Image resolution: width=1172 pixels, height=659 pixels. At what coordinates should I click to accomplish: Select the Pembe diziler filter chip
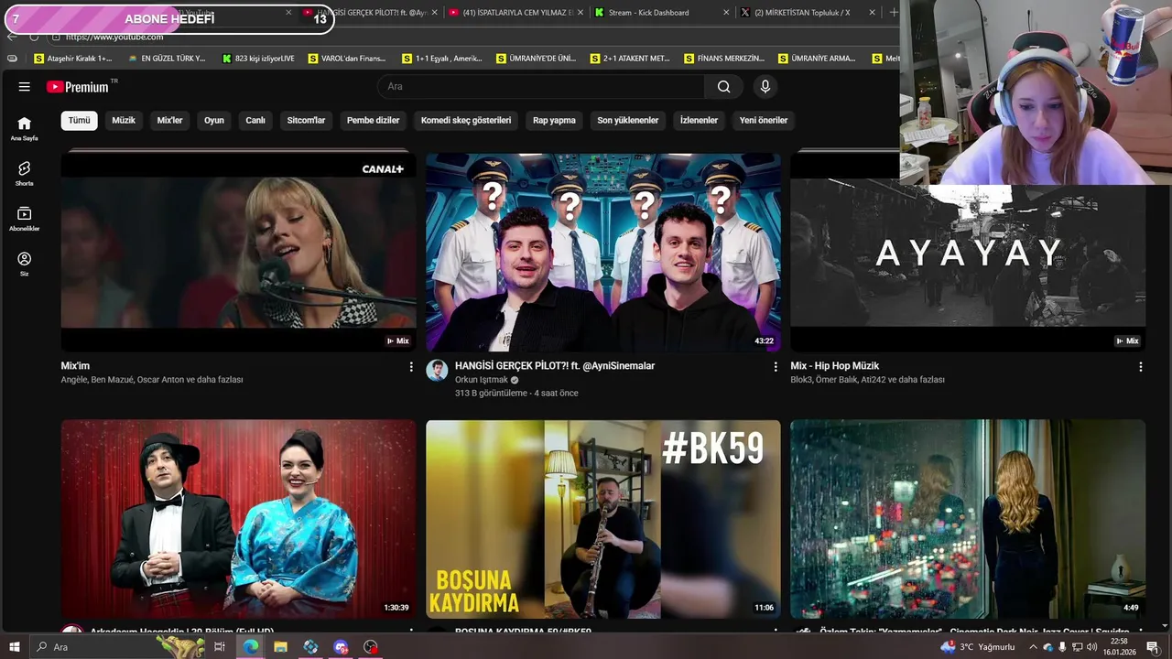[374, 120]
